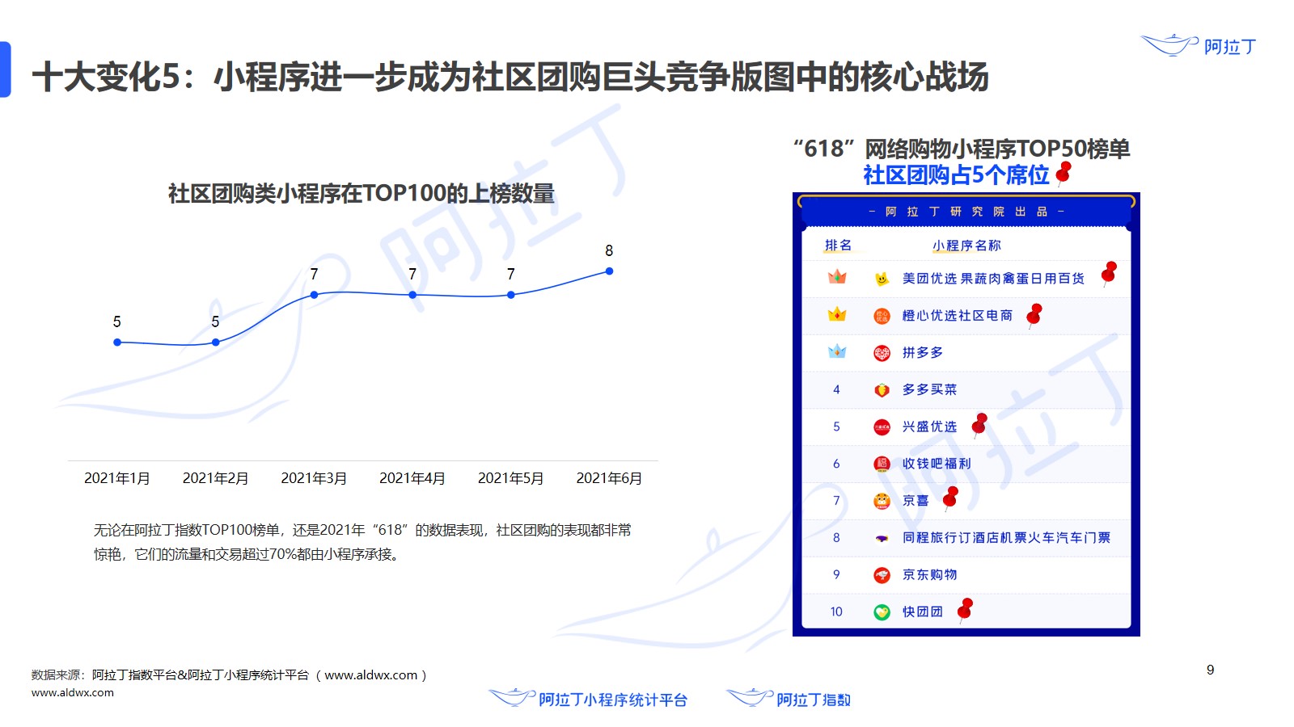This screenshot has width=1294, height=727.
Task: Click the 兴盛优选 red round icon
Action: 882,427
